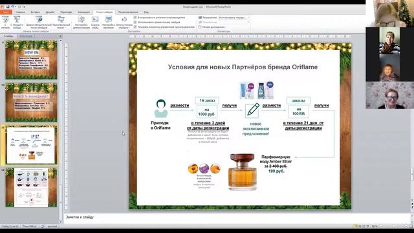
Task: Toggle Show Media Controls checkbox
Action: (135, 27)
